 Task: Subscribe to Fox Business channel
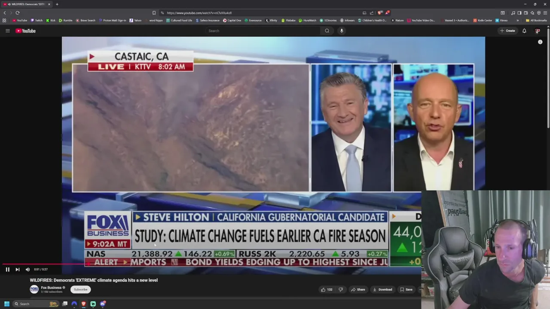[x=80, y=290]
